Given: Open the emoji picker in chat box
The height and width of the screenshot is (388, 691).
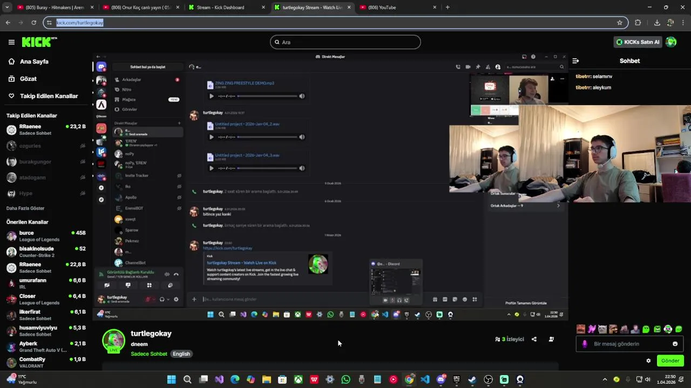Looking at the screenshot, I should [675, 344].
